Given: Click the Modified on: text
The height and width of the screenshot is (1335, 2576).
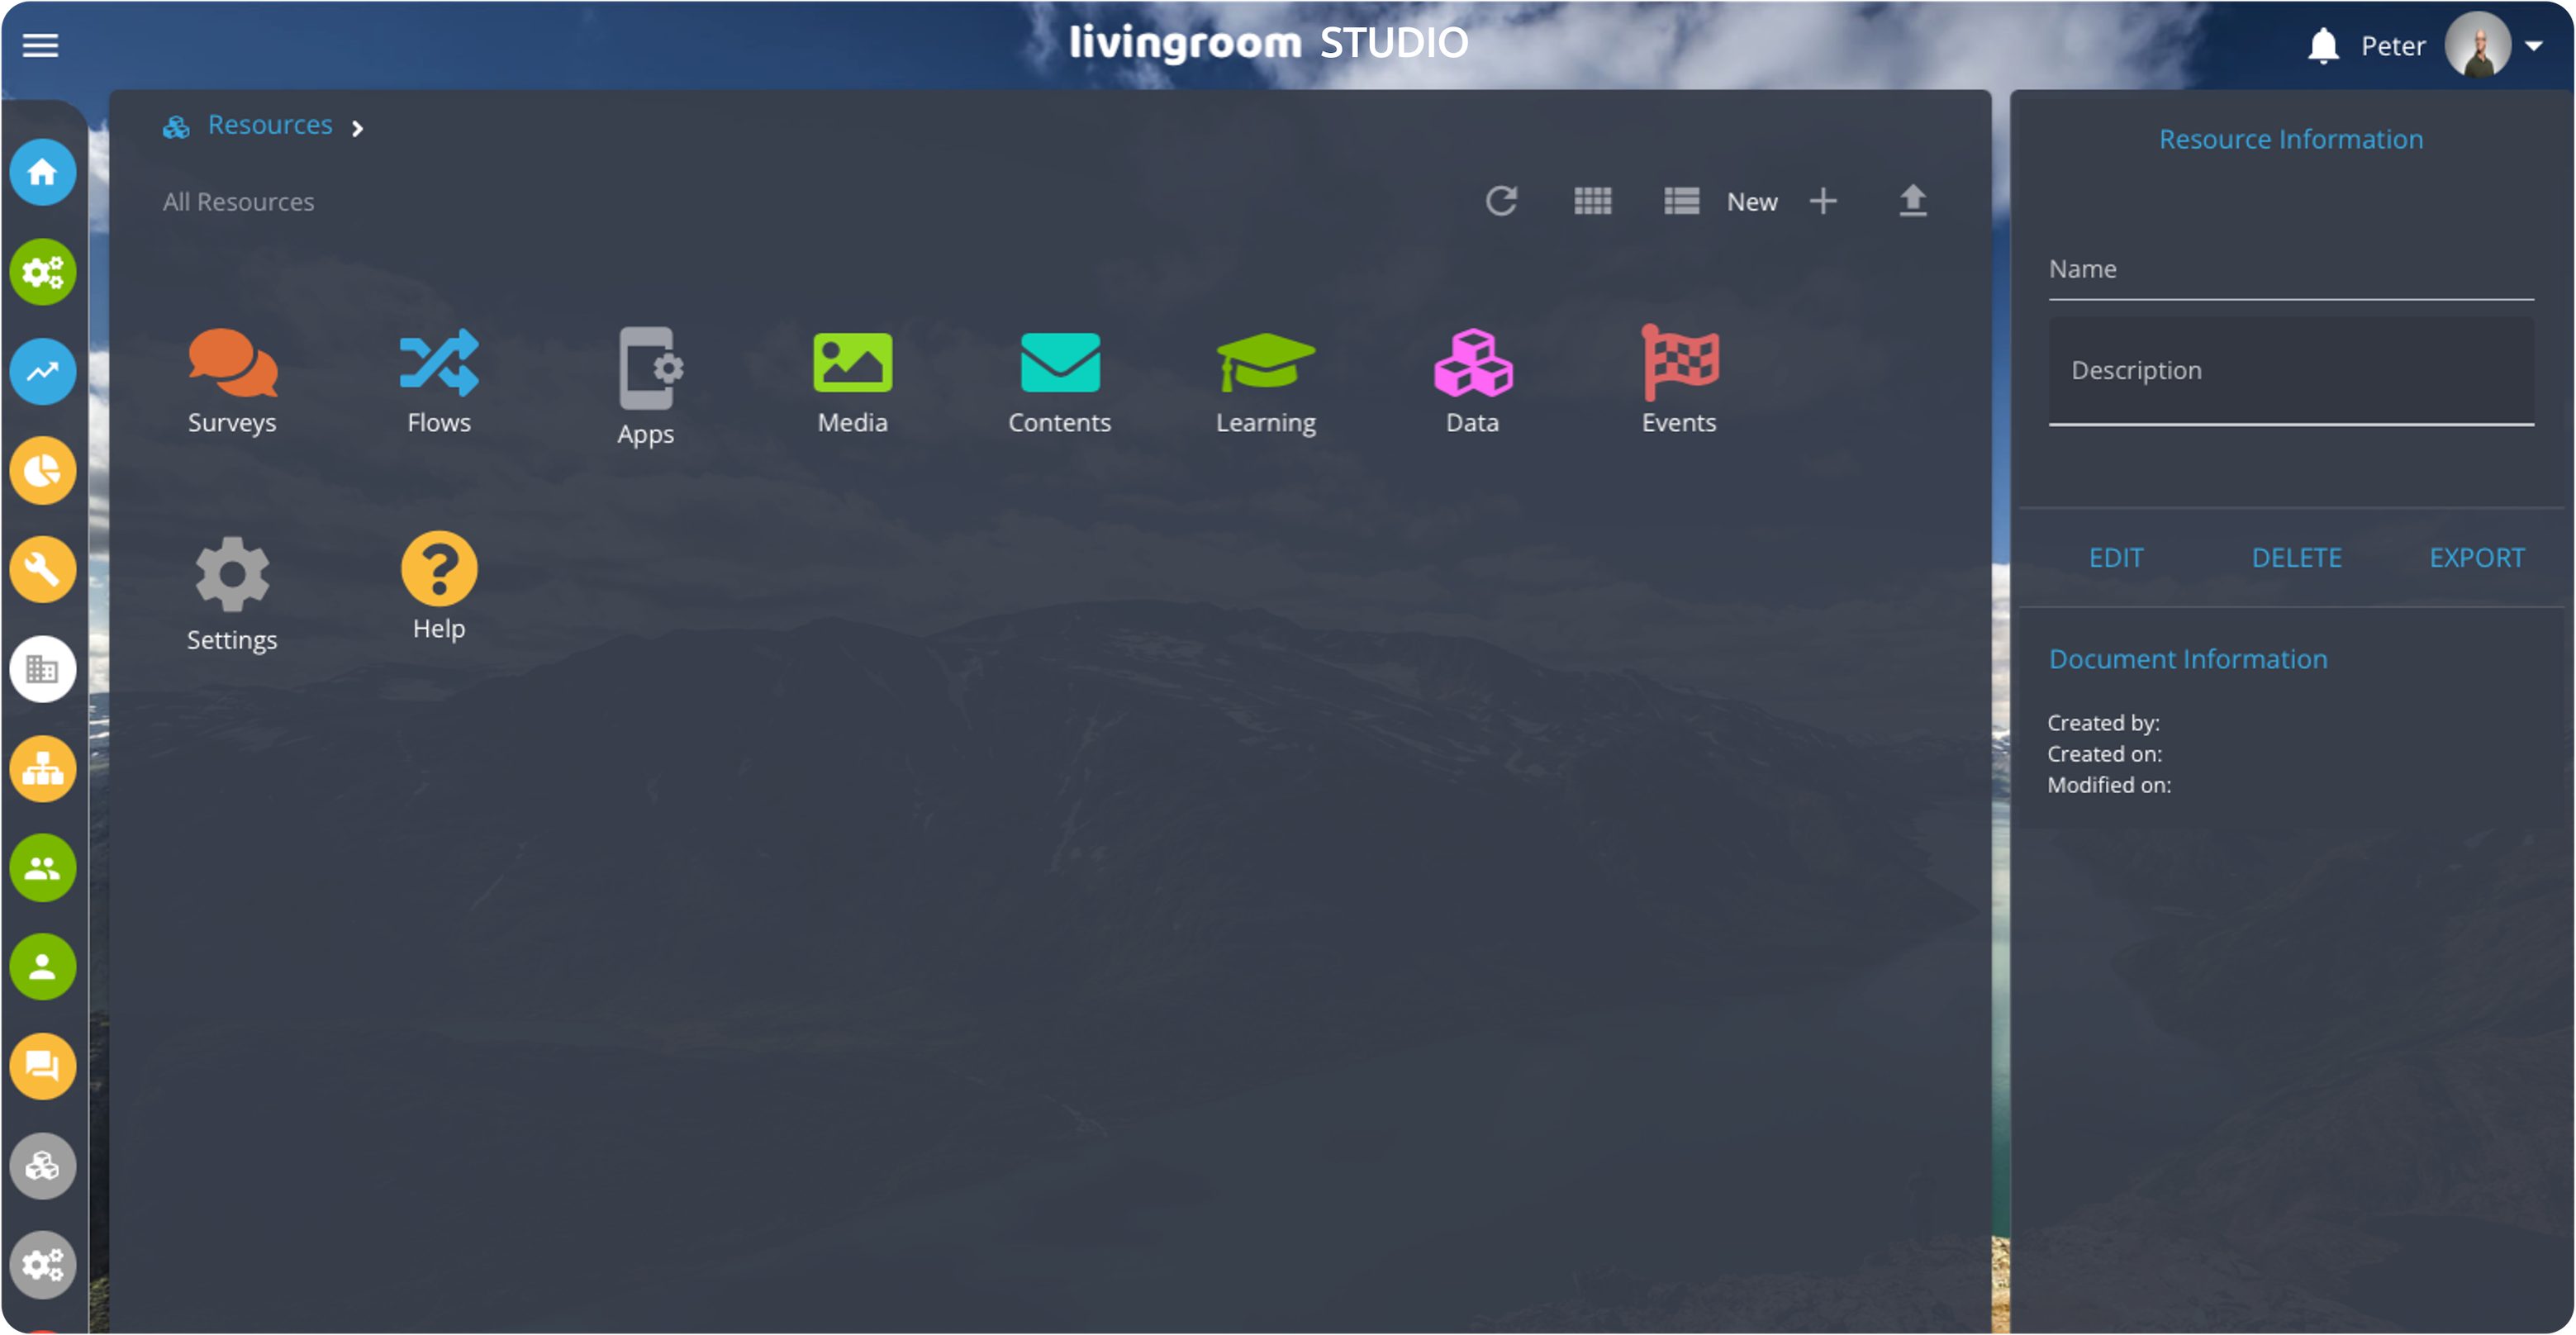Looking at the screenshot, I should click(x=2109, y=785).
